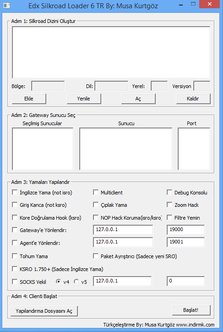Click the Agent port field 19001
This screenshot has height=332, width=223.
click(185, 242)
